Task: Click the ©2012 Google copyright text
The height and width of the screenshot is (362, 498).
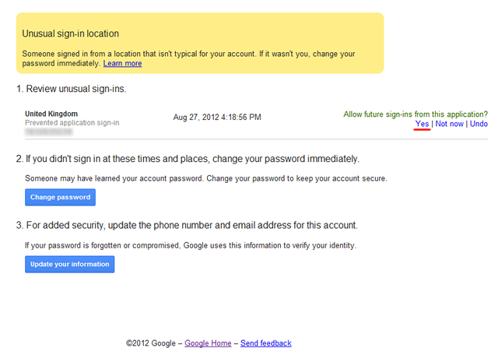Action: coord(151,343)
